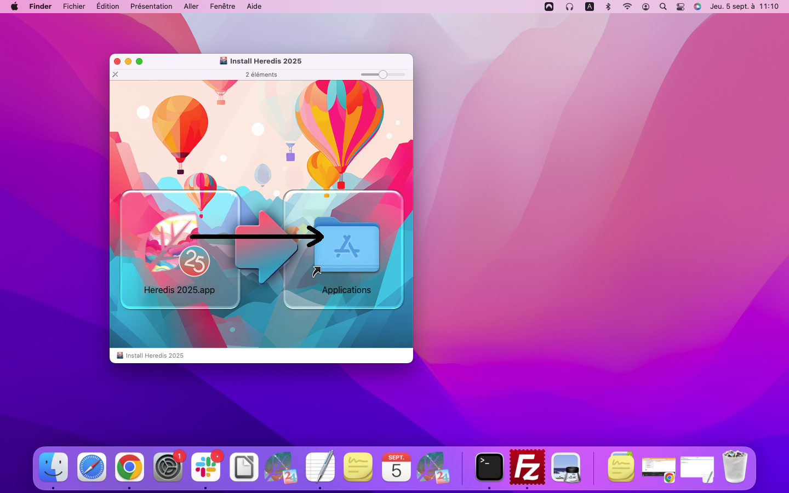Click the Apple logo menu
This screenshot has height=493, width=789.
pos(15,7)
